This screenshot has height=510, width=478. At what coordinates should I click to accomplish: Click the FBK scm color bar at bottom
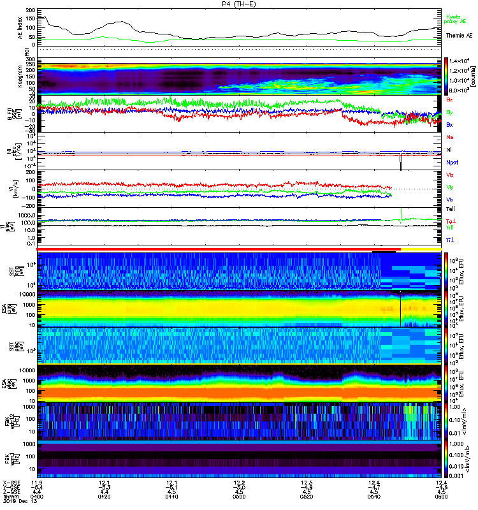click(x=446, y=459)
